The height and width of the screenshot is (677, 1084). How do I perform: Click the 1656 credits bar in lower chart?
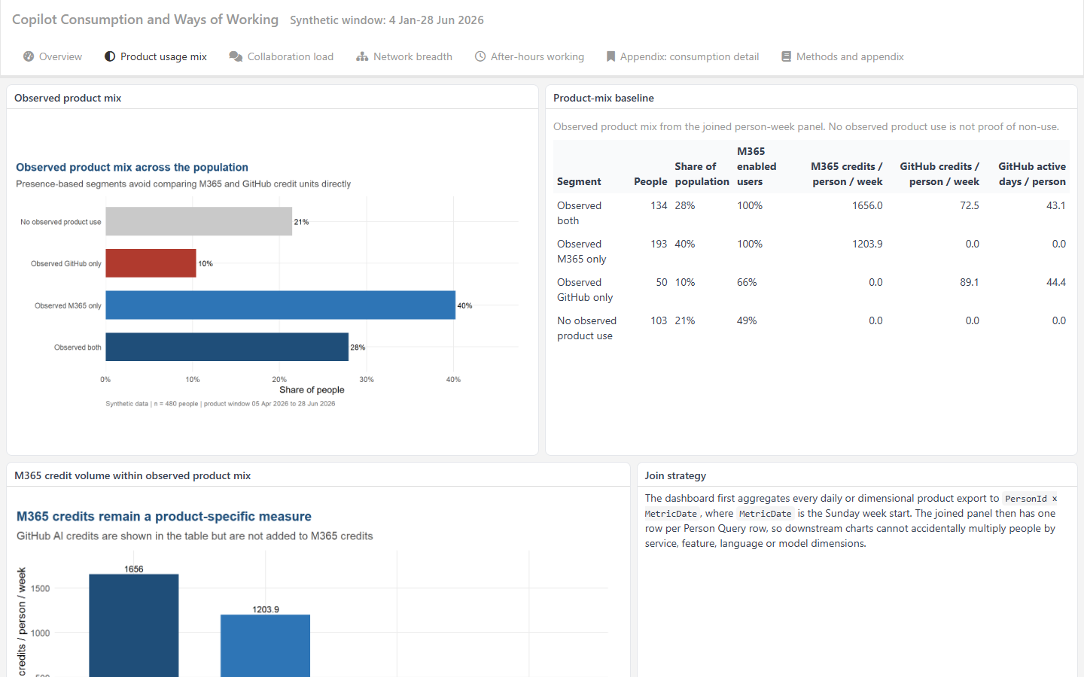click(x=134, y=626)
